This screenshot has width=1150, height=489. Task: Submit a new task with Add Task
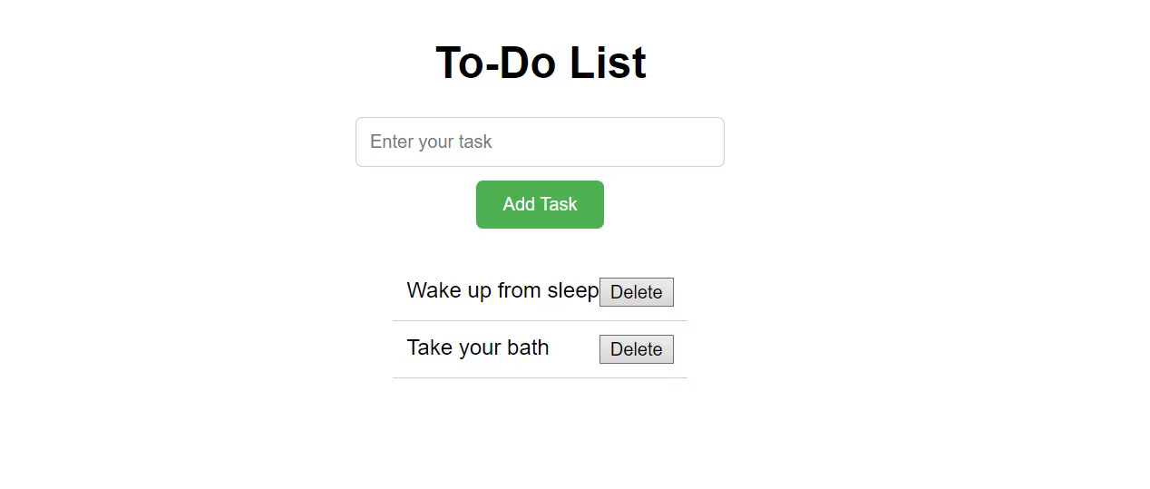(x=540, y=204)
